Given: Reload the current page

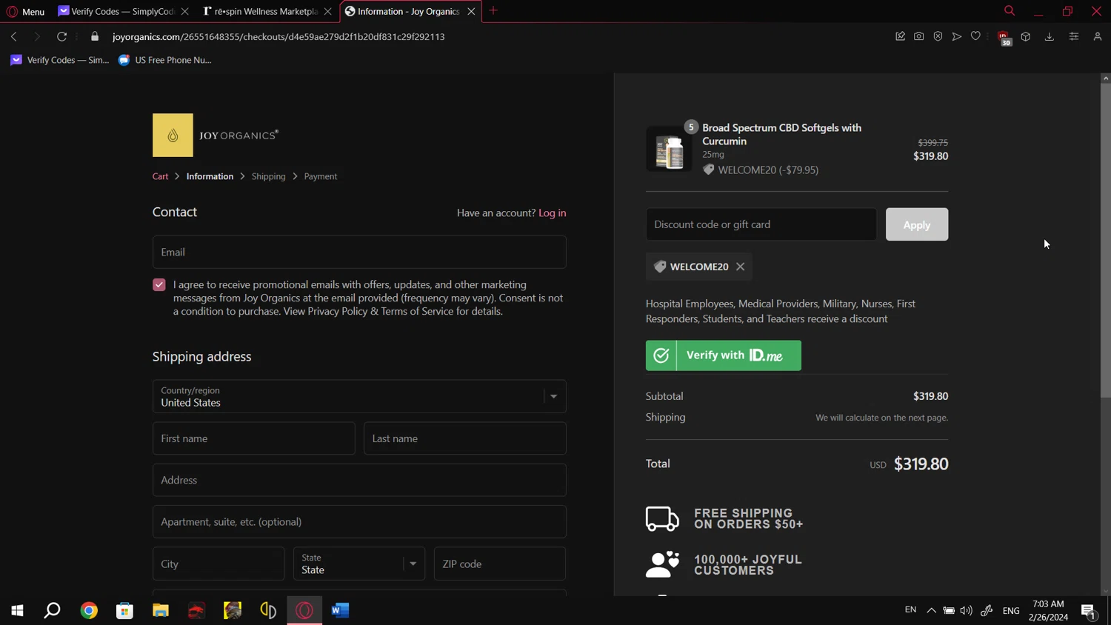Looking at the screenshot, I should point(61,36).
